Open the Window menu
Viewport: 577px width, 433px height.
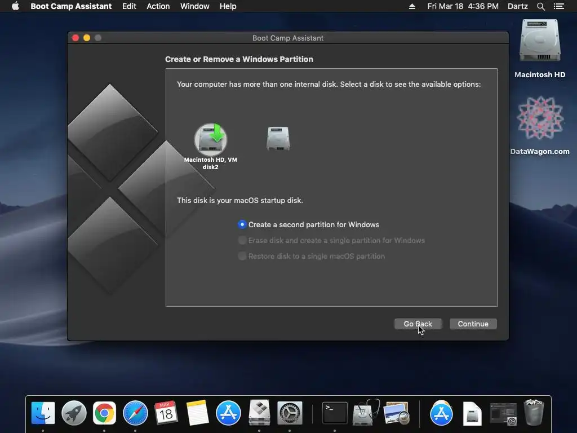194,6
